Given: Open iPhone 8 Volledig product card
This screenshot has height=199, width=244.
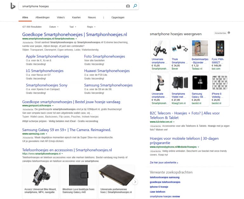Looking at the screenshot, I should point(220,90).
